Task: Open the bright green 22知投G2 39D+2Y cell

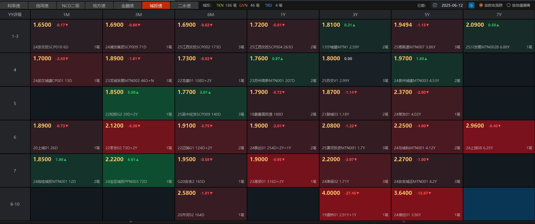Action: [x=139, y=103]
